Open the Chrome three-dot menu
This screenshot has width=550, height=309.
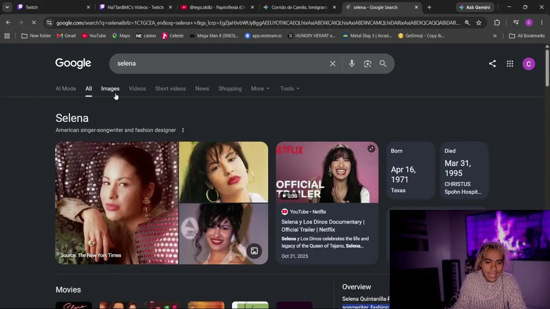[542, 23]
